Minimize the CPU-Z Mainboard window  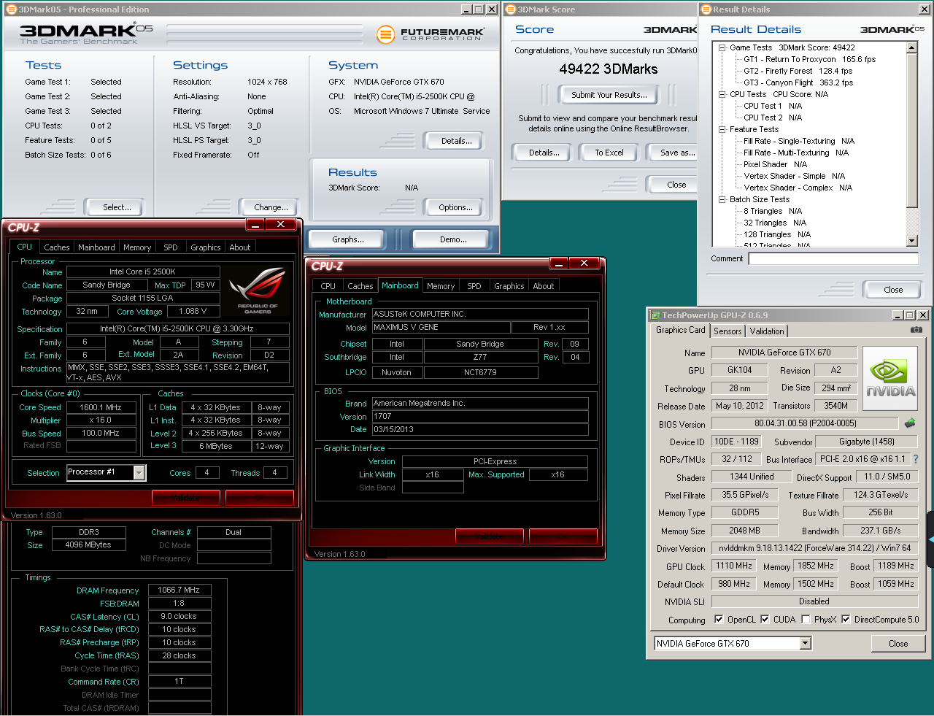pos(558,263)
